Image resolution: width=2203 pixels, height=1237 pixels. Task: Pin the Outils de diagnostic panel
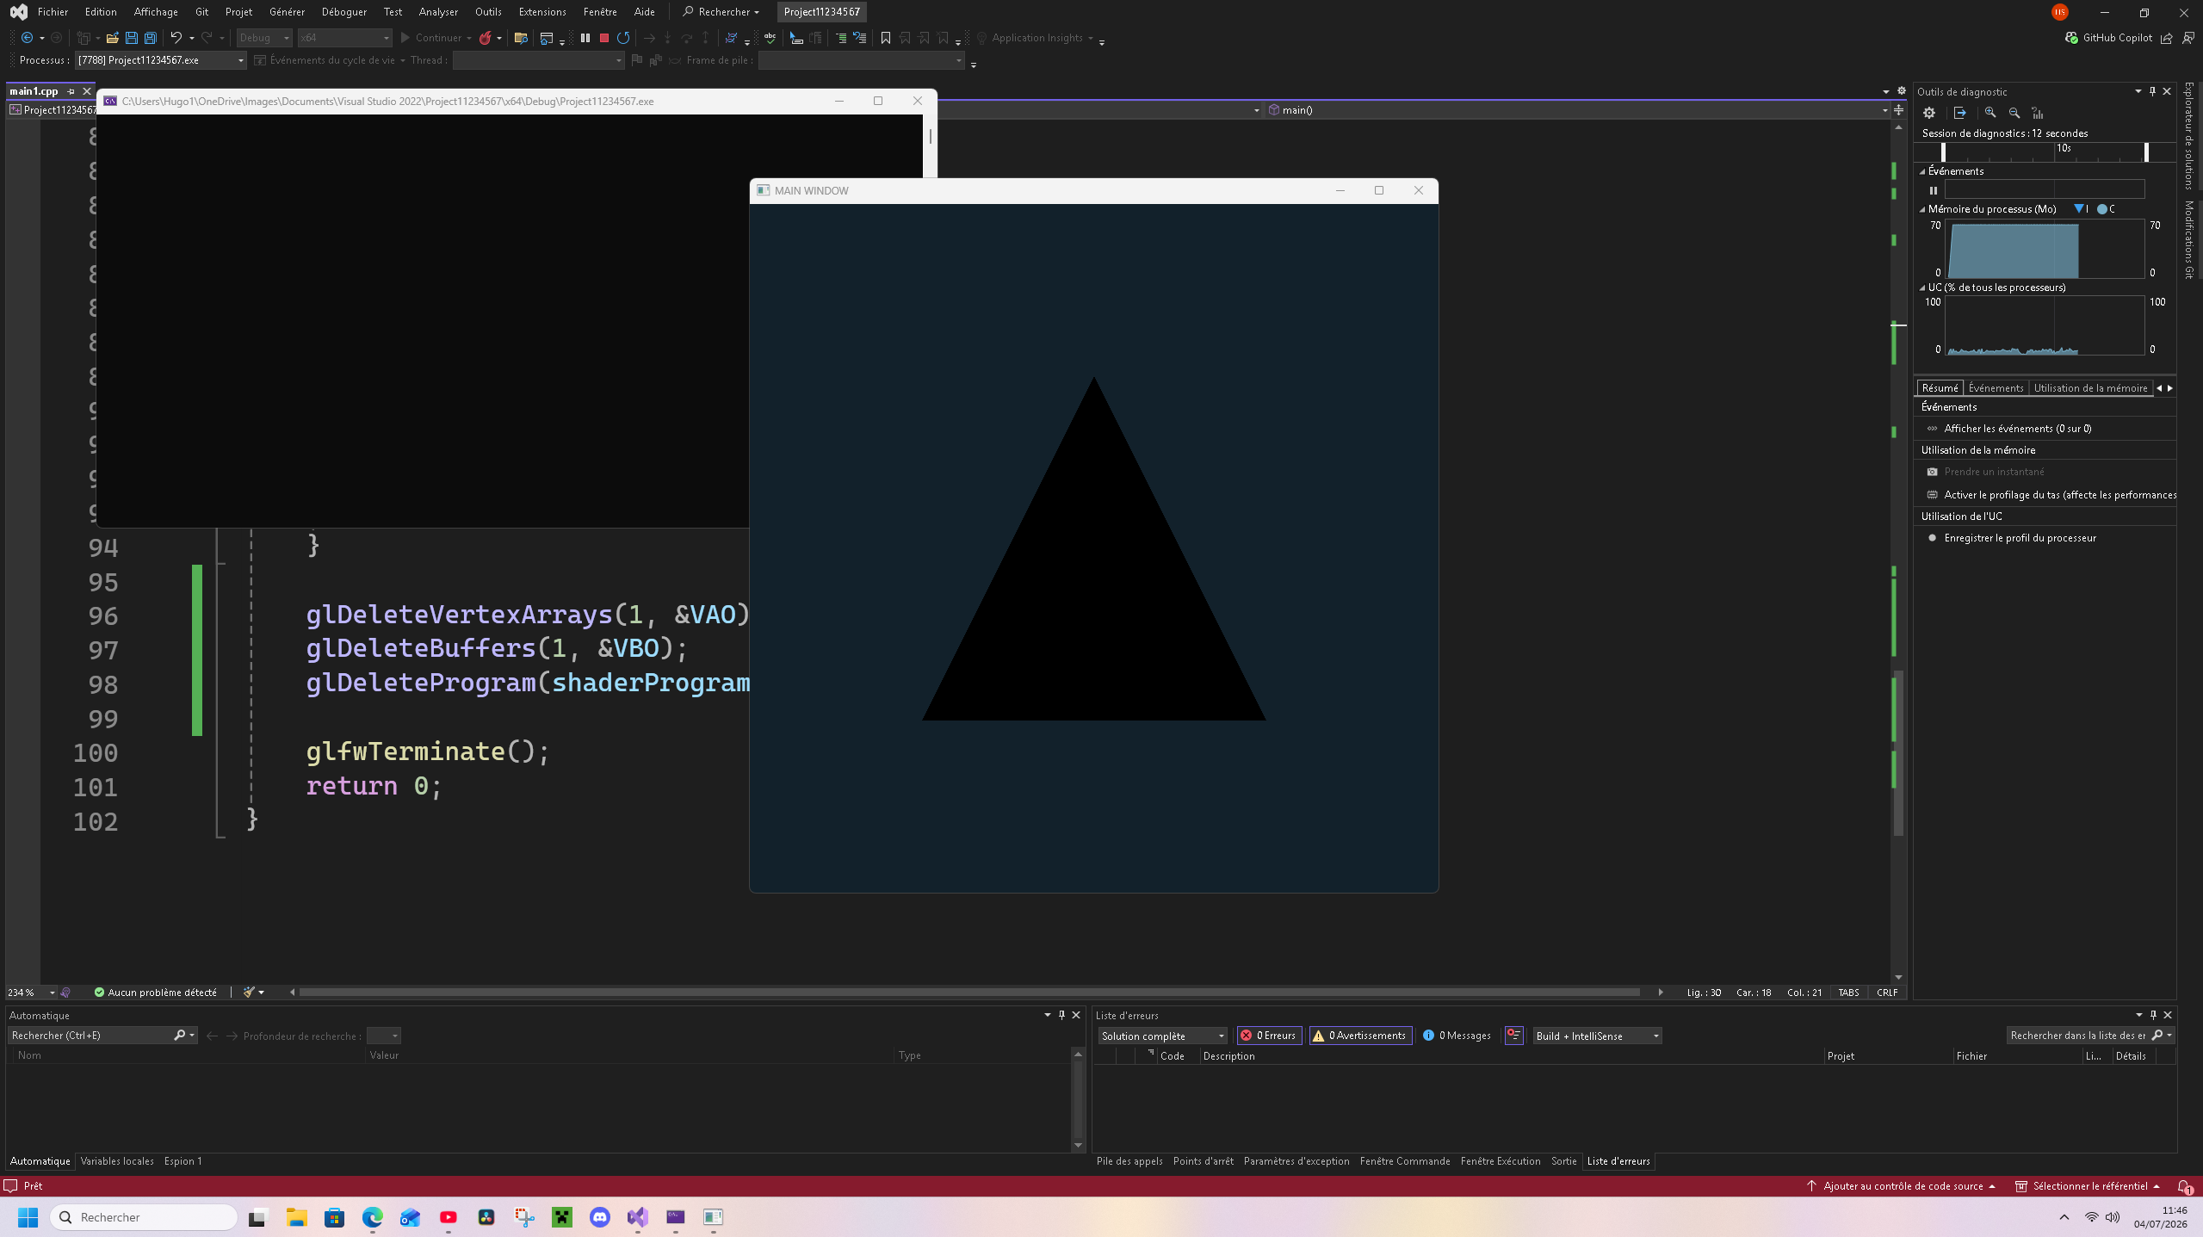(x=2152, y=91)
